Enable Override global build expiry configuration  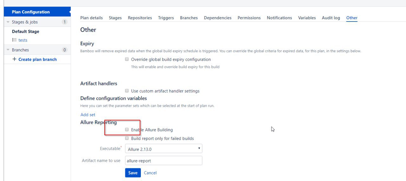[127, 59]
